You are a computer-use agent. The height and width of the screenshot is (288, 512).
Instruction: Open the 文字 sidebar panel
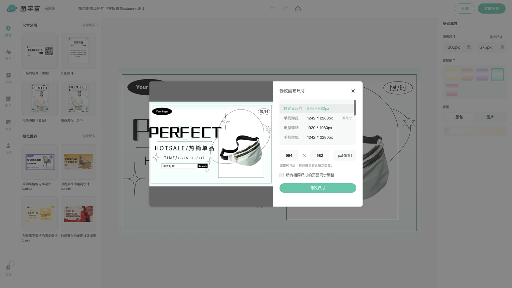pyautogui.click(x=9, y=78)
